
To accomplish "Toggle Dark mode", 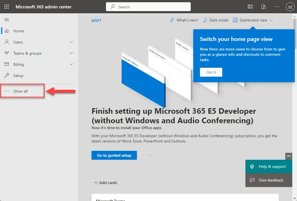I will pos(216,20).
